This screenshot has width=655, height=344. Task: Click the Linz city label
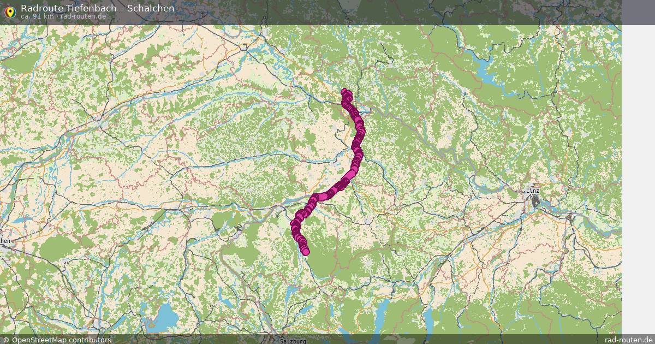pos(532,191)
